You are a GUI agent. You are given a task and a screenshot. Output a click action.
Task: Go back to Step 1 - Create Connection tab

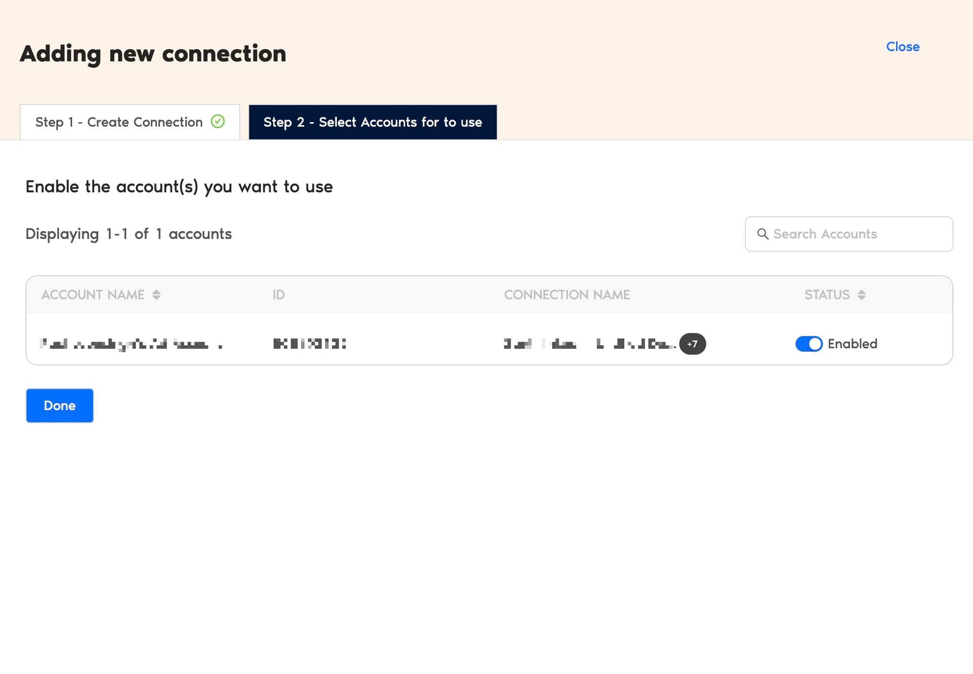pyautogui.click(x=129, y=122)
